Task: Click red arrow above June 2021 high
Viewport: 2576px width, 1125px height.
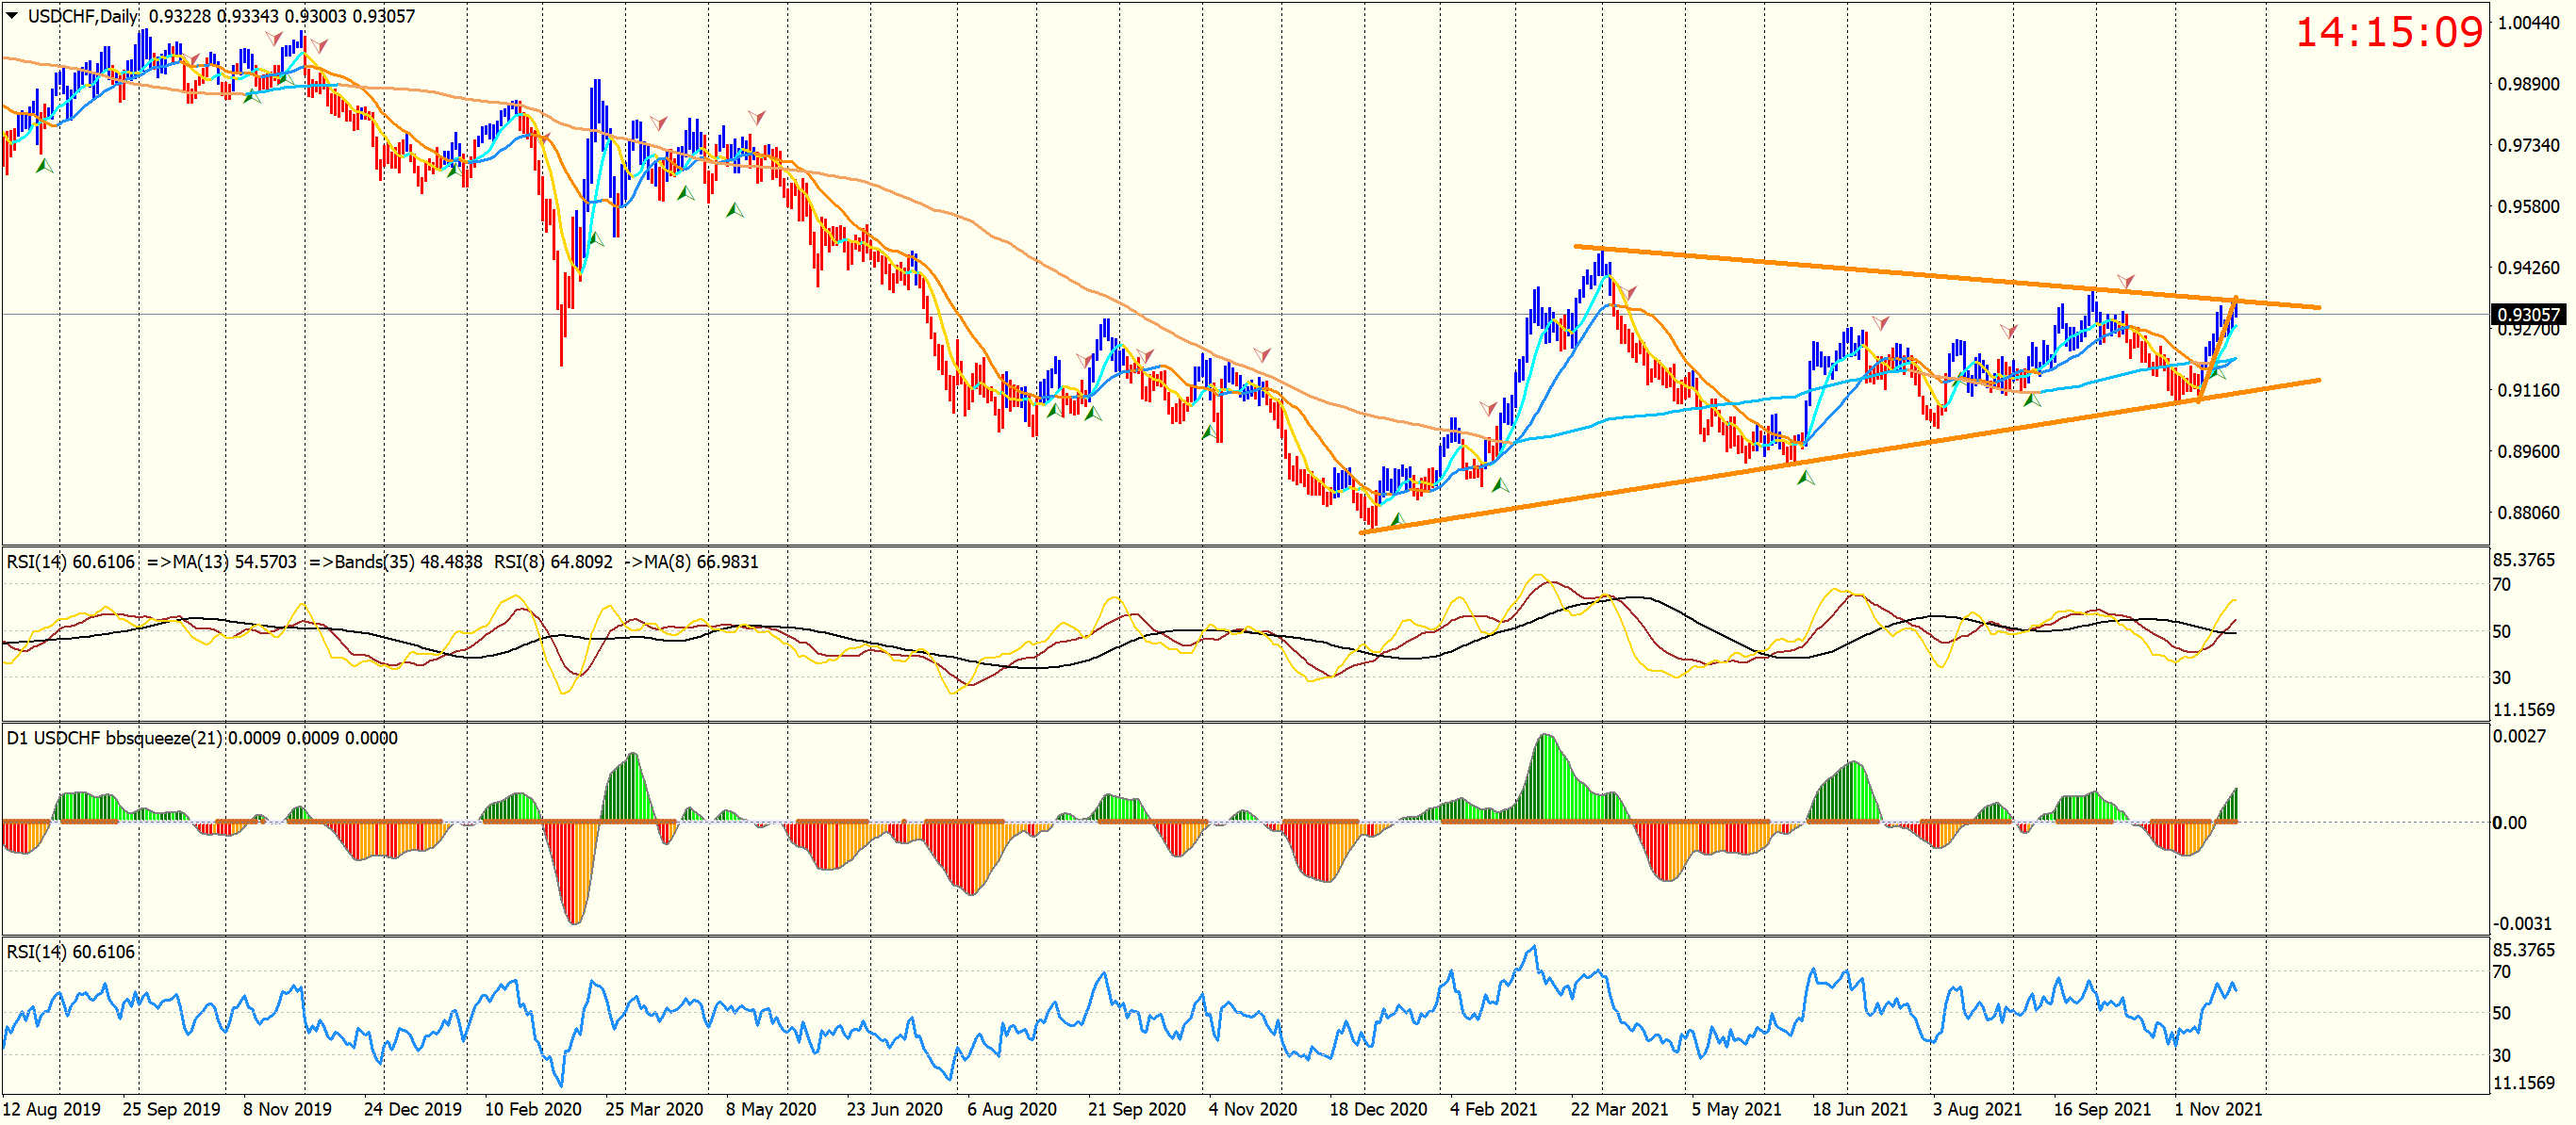Action: pos(1880,323)
